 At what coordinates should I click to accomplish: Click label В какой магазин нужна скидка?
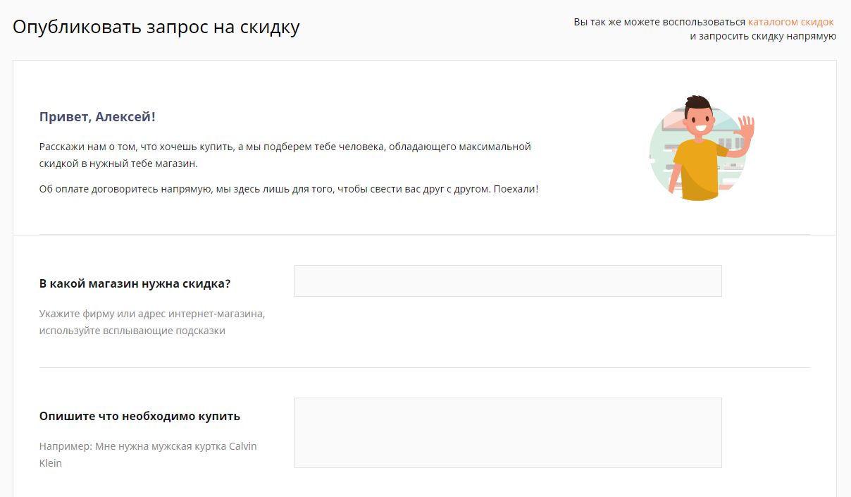pos(135,283)
